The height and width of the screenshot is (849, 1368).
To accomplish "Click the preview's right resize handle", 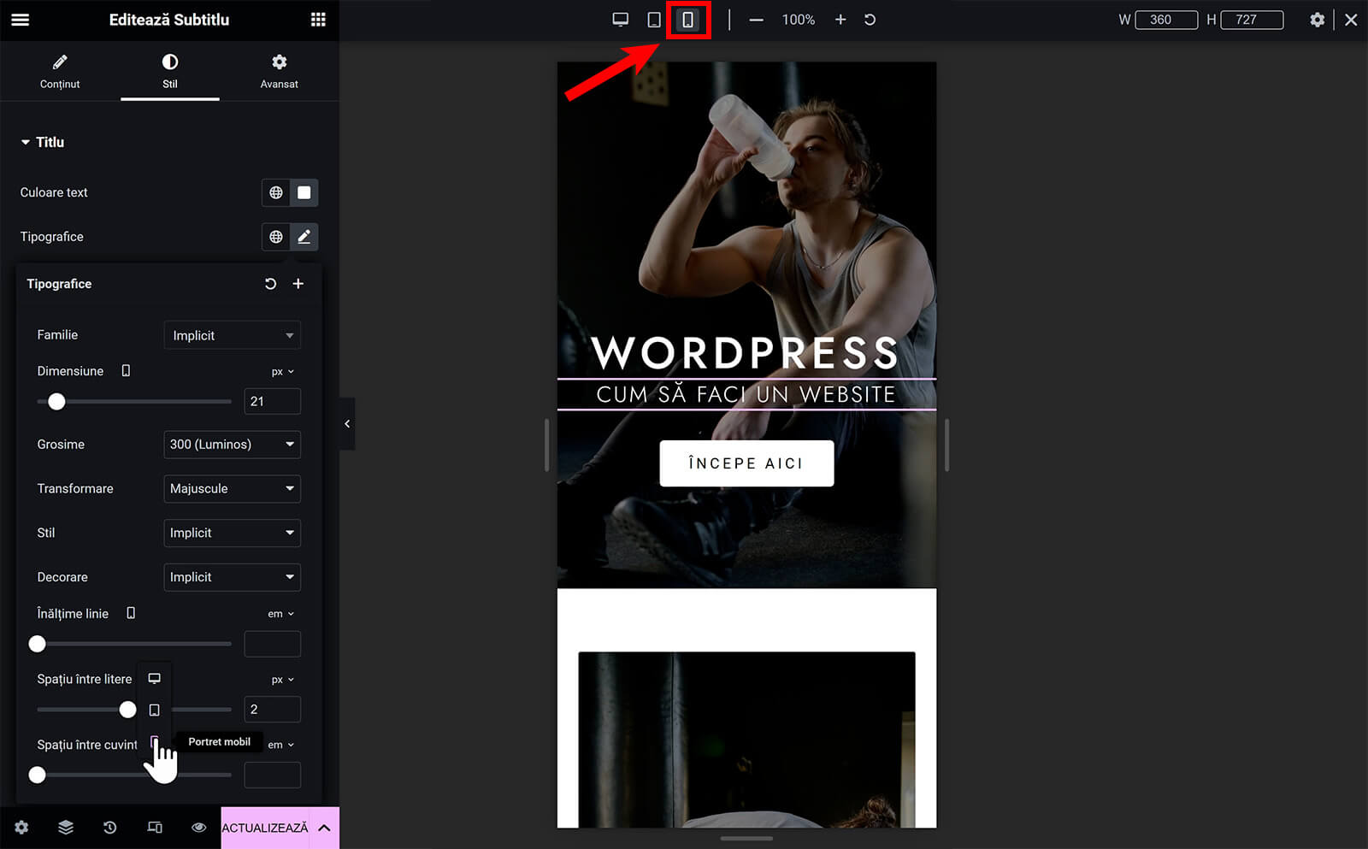I will [x=946, y=445].
